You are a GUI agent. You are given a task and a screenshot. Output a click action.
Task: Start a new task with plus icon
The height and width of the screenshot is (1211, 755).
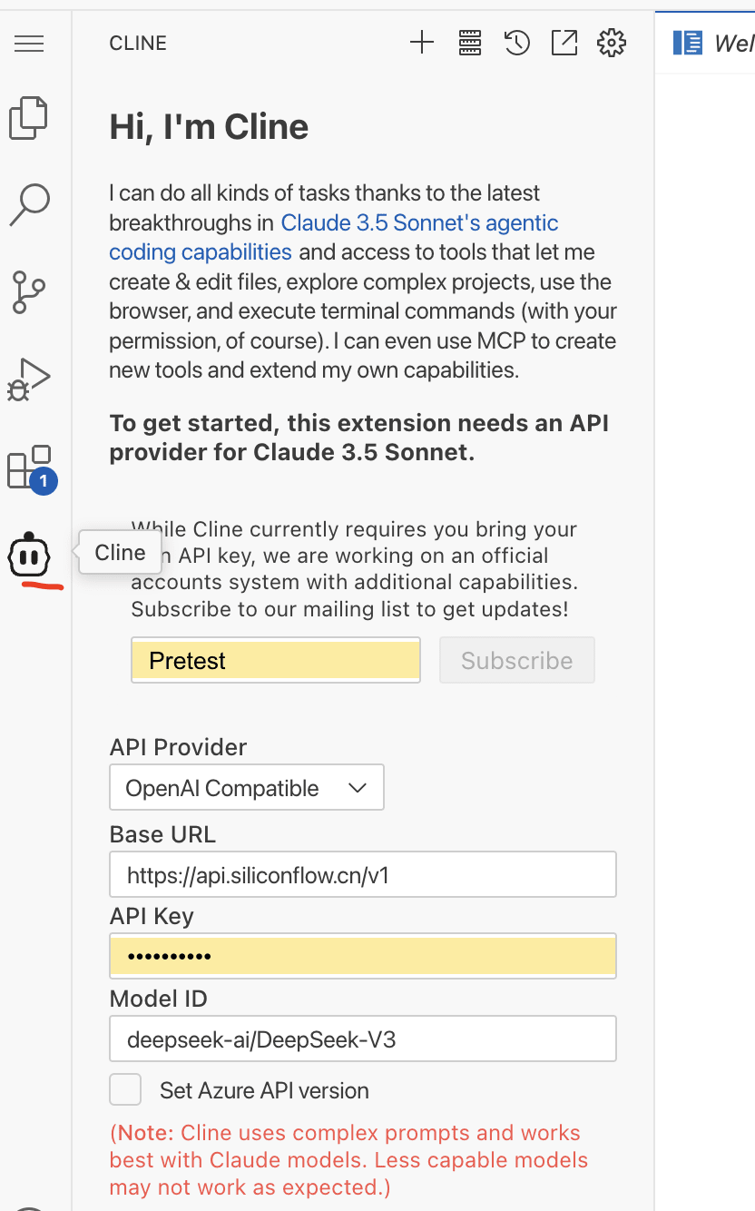coord(422,43)
